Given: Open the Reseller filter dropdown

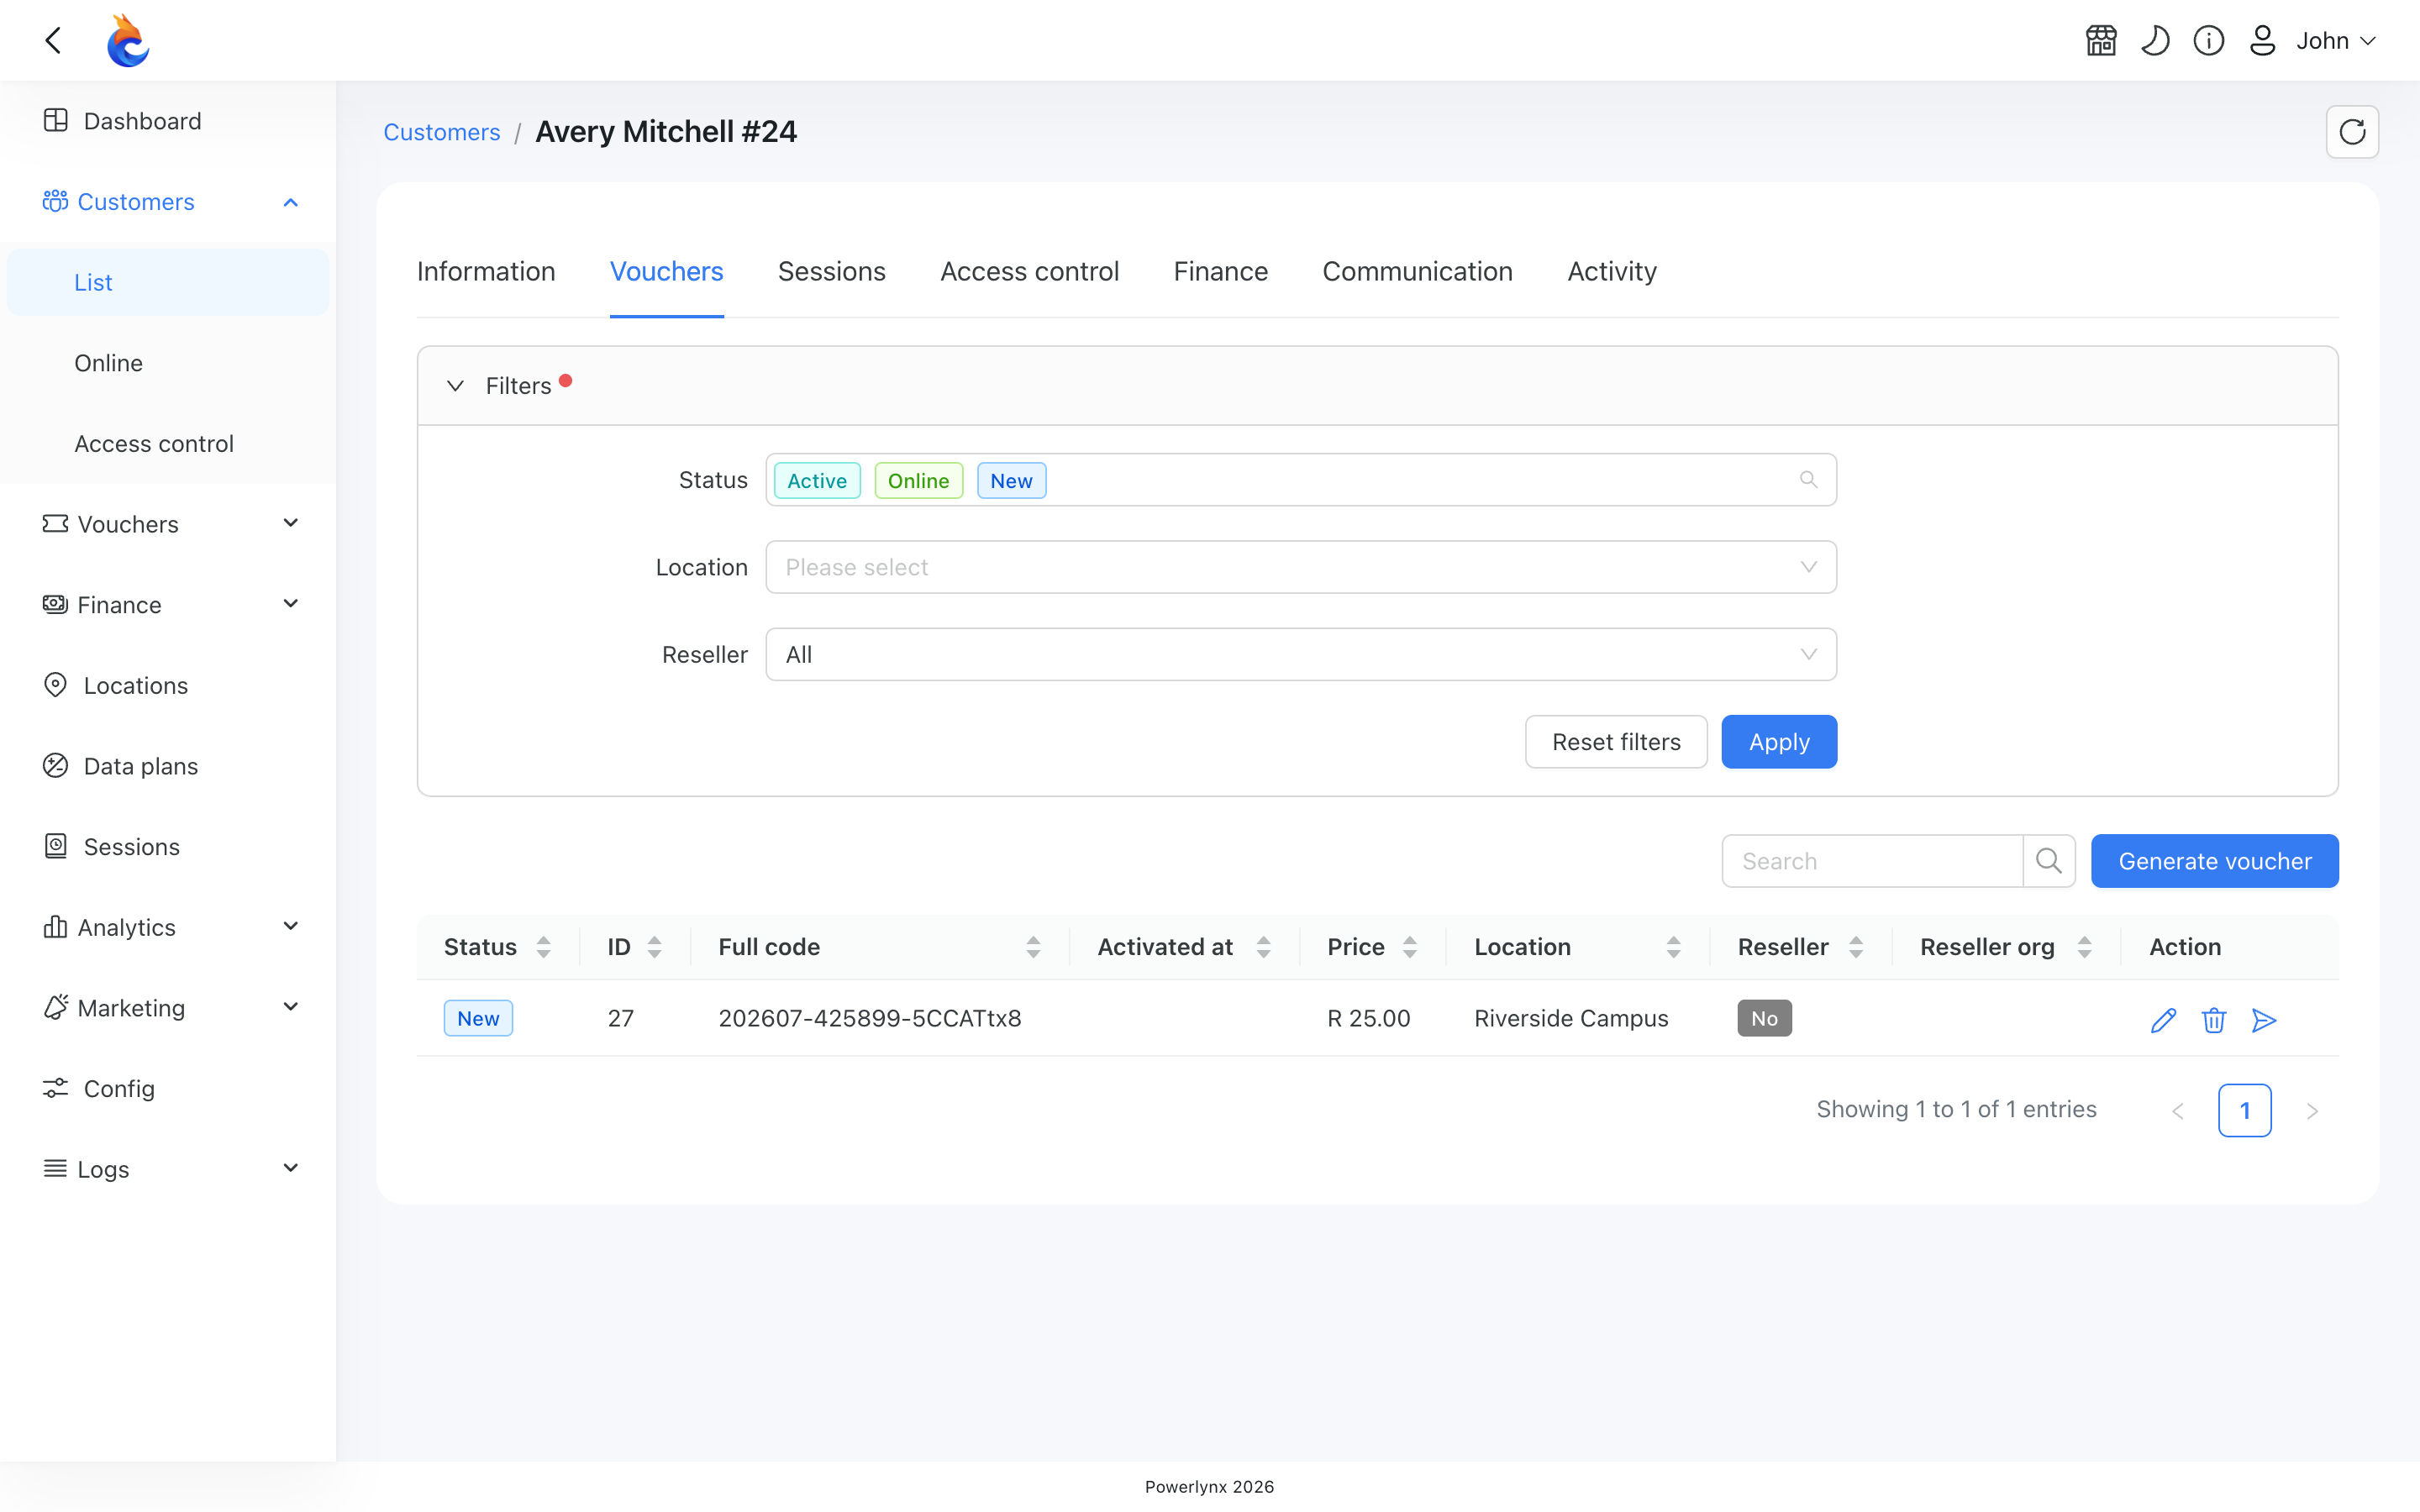Looking at the screenshot, I should click(x=1301, y=654).
